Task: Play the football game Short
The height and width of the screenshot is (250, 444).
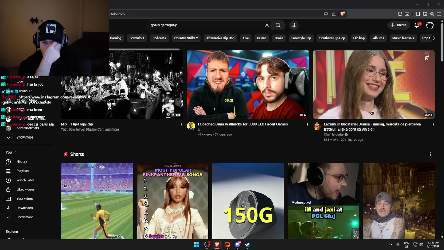Action: (97, 201)
